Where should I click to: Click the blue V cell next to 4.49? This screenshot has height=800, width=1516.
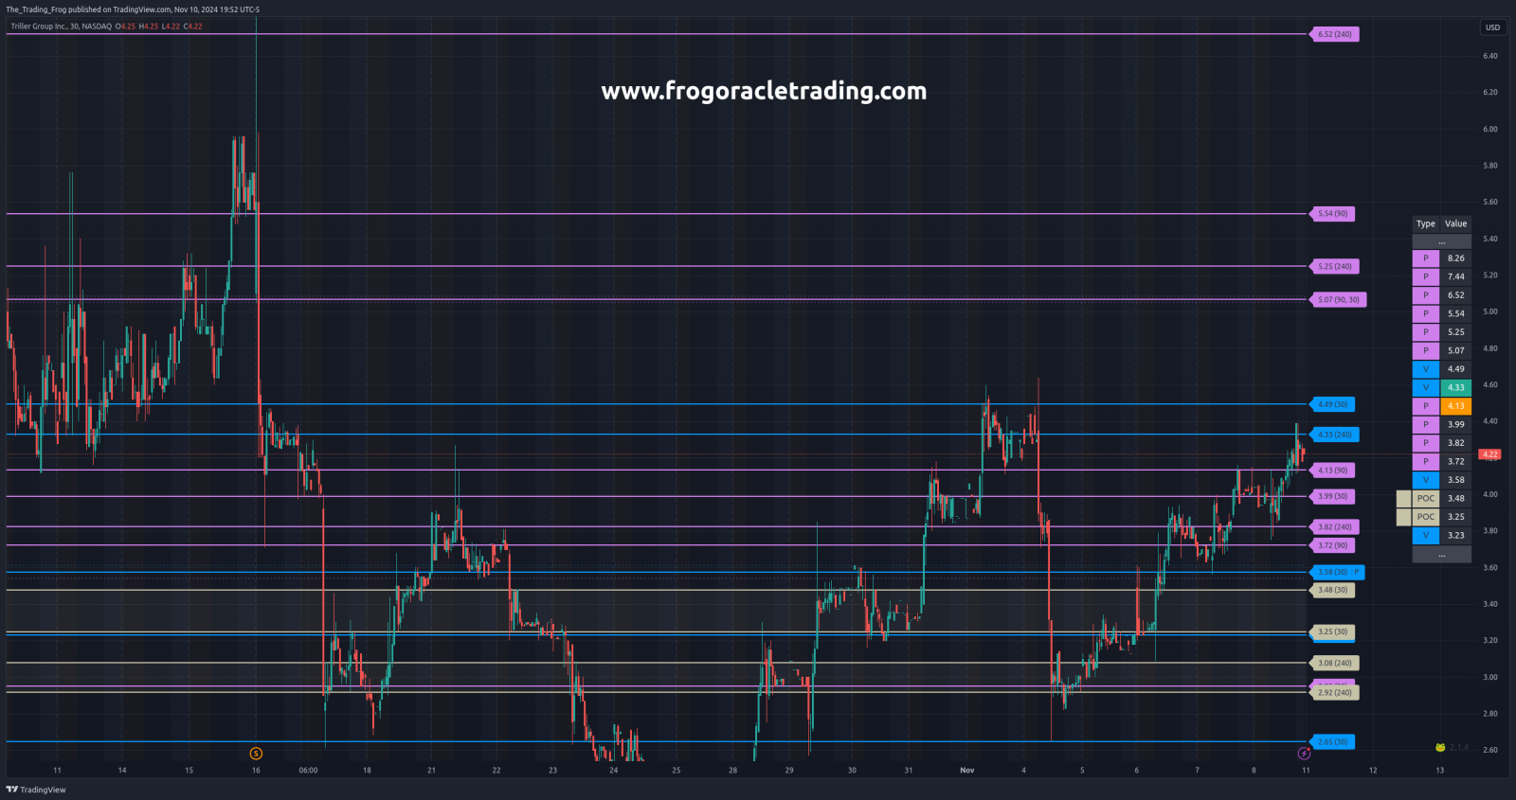(1425, 369)
